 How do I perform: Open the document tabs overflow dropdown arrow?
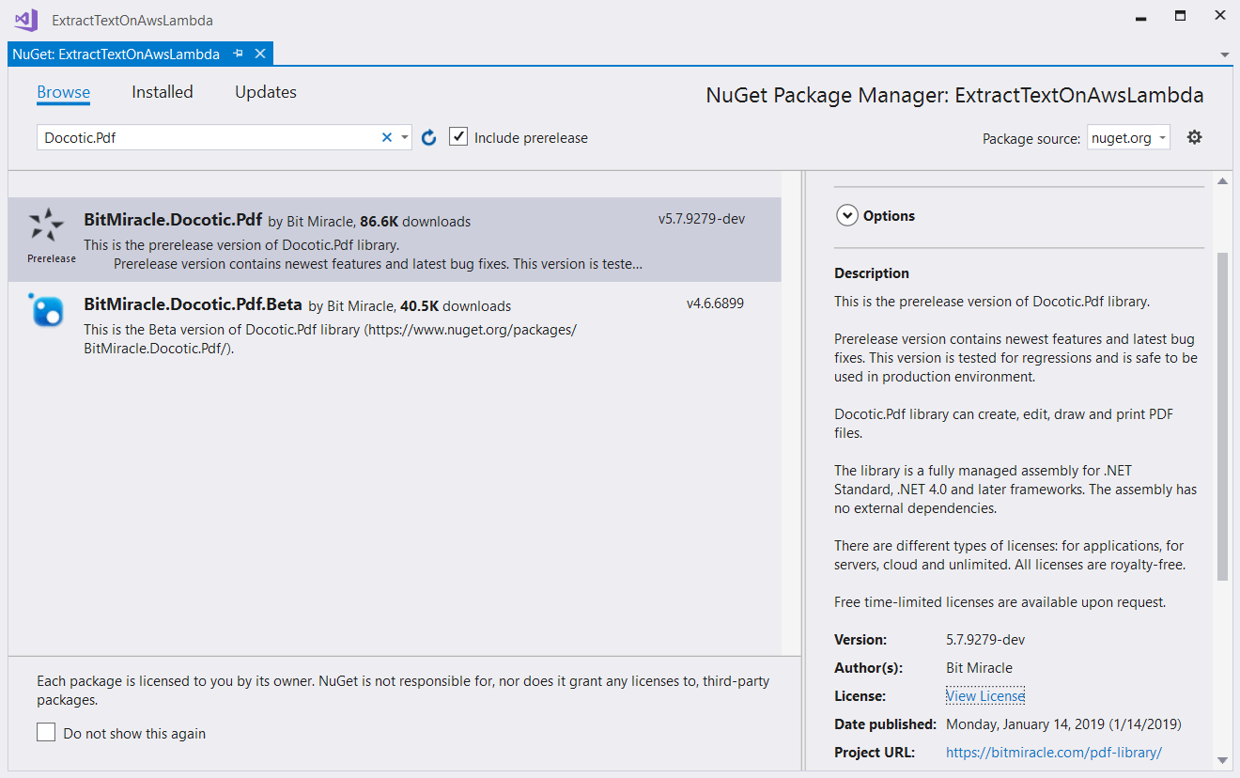pyautogui.click(x=1225, y=54)
